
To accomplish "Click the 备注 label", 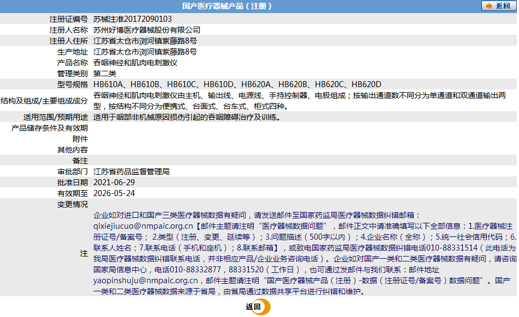I will click(x=80, y=161).
